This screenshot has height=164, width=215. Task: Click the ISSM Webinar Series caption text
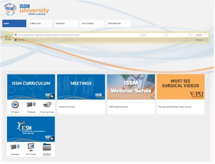point(118,107)
